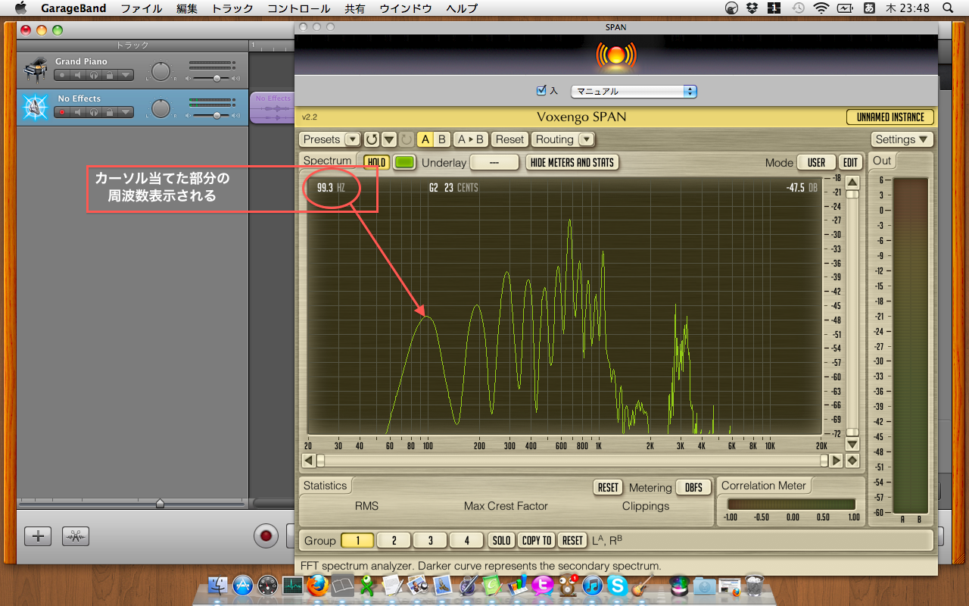Select group 1 button
The width and height of the screenshot is (969, 606).
coord(357,540)
